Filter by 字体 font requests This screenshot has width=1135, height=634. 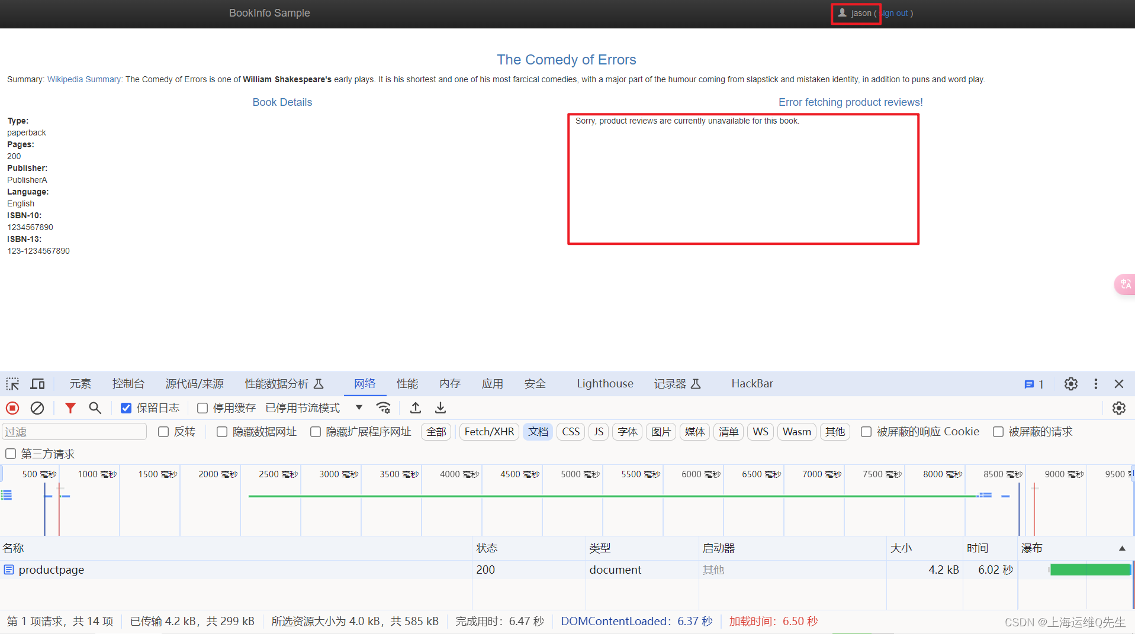tap(628, 432)
